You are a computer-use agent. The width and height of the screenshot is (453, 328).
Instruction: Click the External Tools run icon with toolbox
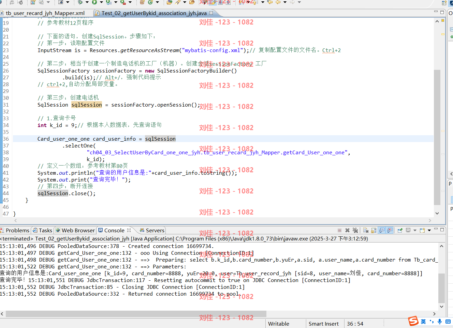[123, 2]
